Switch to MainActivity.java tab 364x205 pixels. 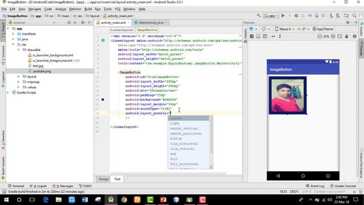pos(151,23)
